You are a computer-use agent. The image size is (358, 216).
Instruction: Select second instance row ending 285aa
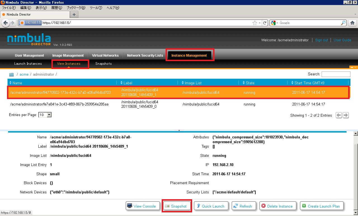pyautogui.click(x=59, y=104)
